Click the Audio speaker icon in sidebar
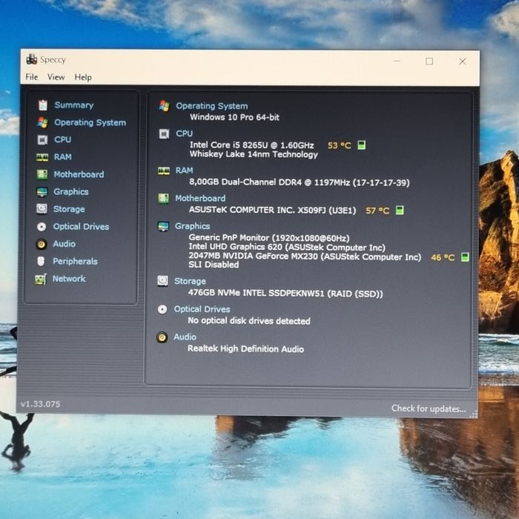Image resolution: width=519 pixels, height=519 pixels. point(42,244)
